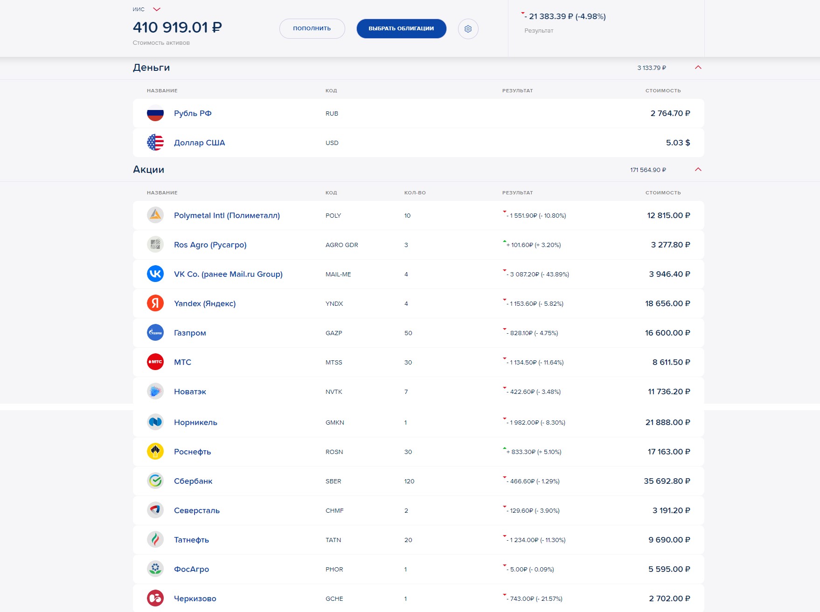Click the VK logo icon
The height and width of the screenshot is (612, 820).
coord(155,274)
